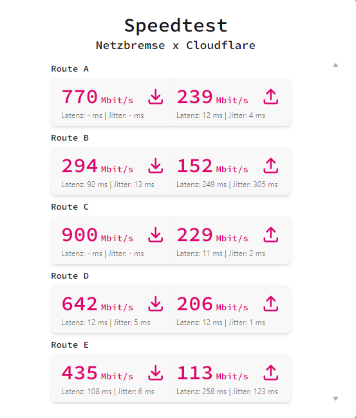356x418 pixels.
Task: Click the Route A download arrow icon
Action: pyautogui.click(x=156, y=97)
